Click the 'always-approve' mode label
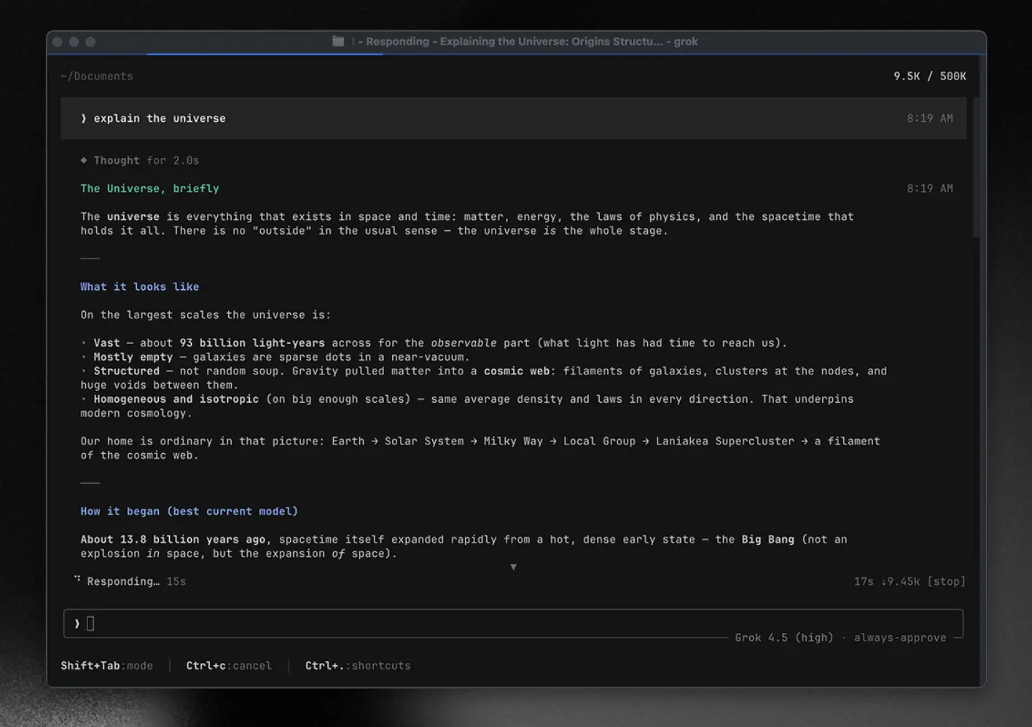 pyautogui.click(x=900, y=637)
